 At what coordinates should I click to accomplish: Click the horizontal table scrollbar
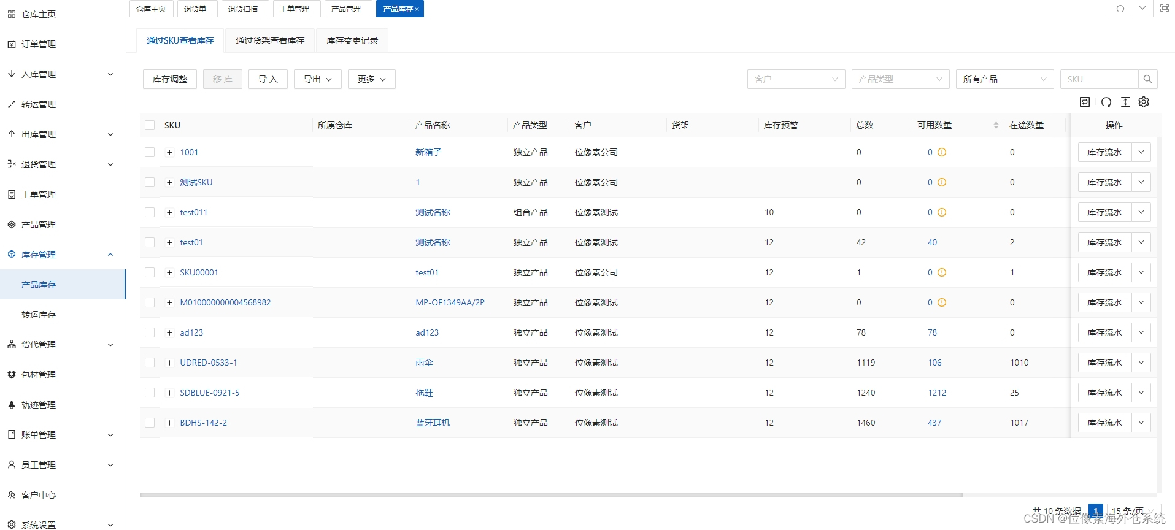pos(551,495)
